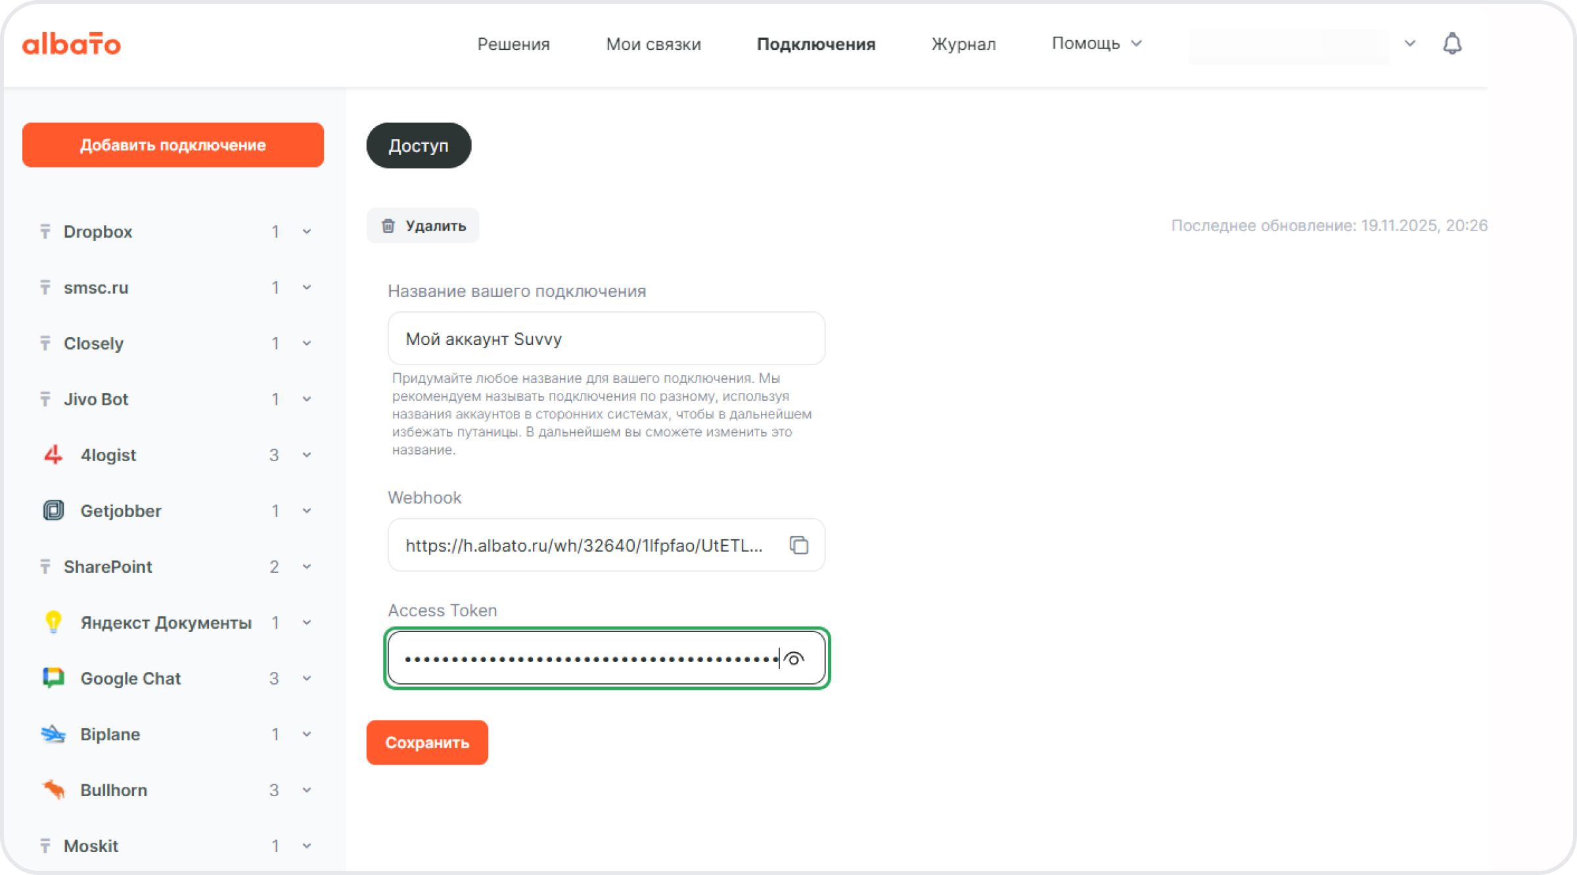Copy the Webhook URL
This screenshot has width=1577, height=875.
pos(798,545)
